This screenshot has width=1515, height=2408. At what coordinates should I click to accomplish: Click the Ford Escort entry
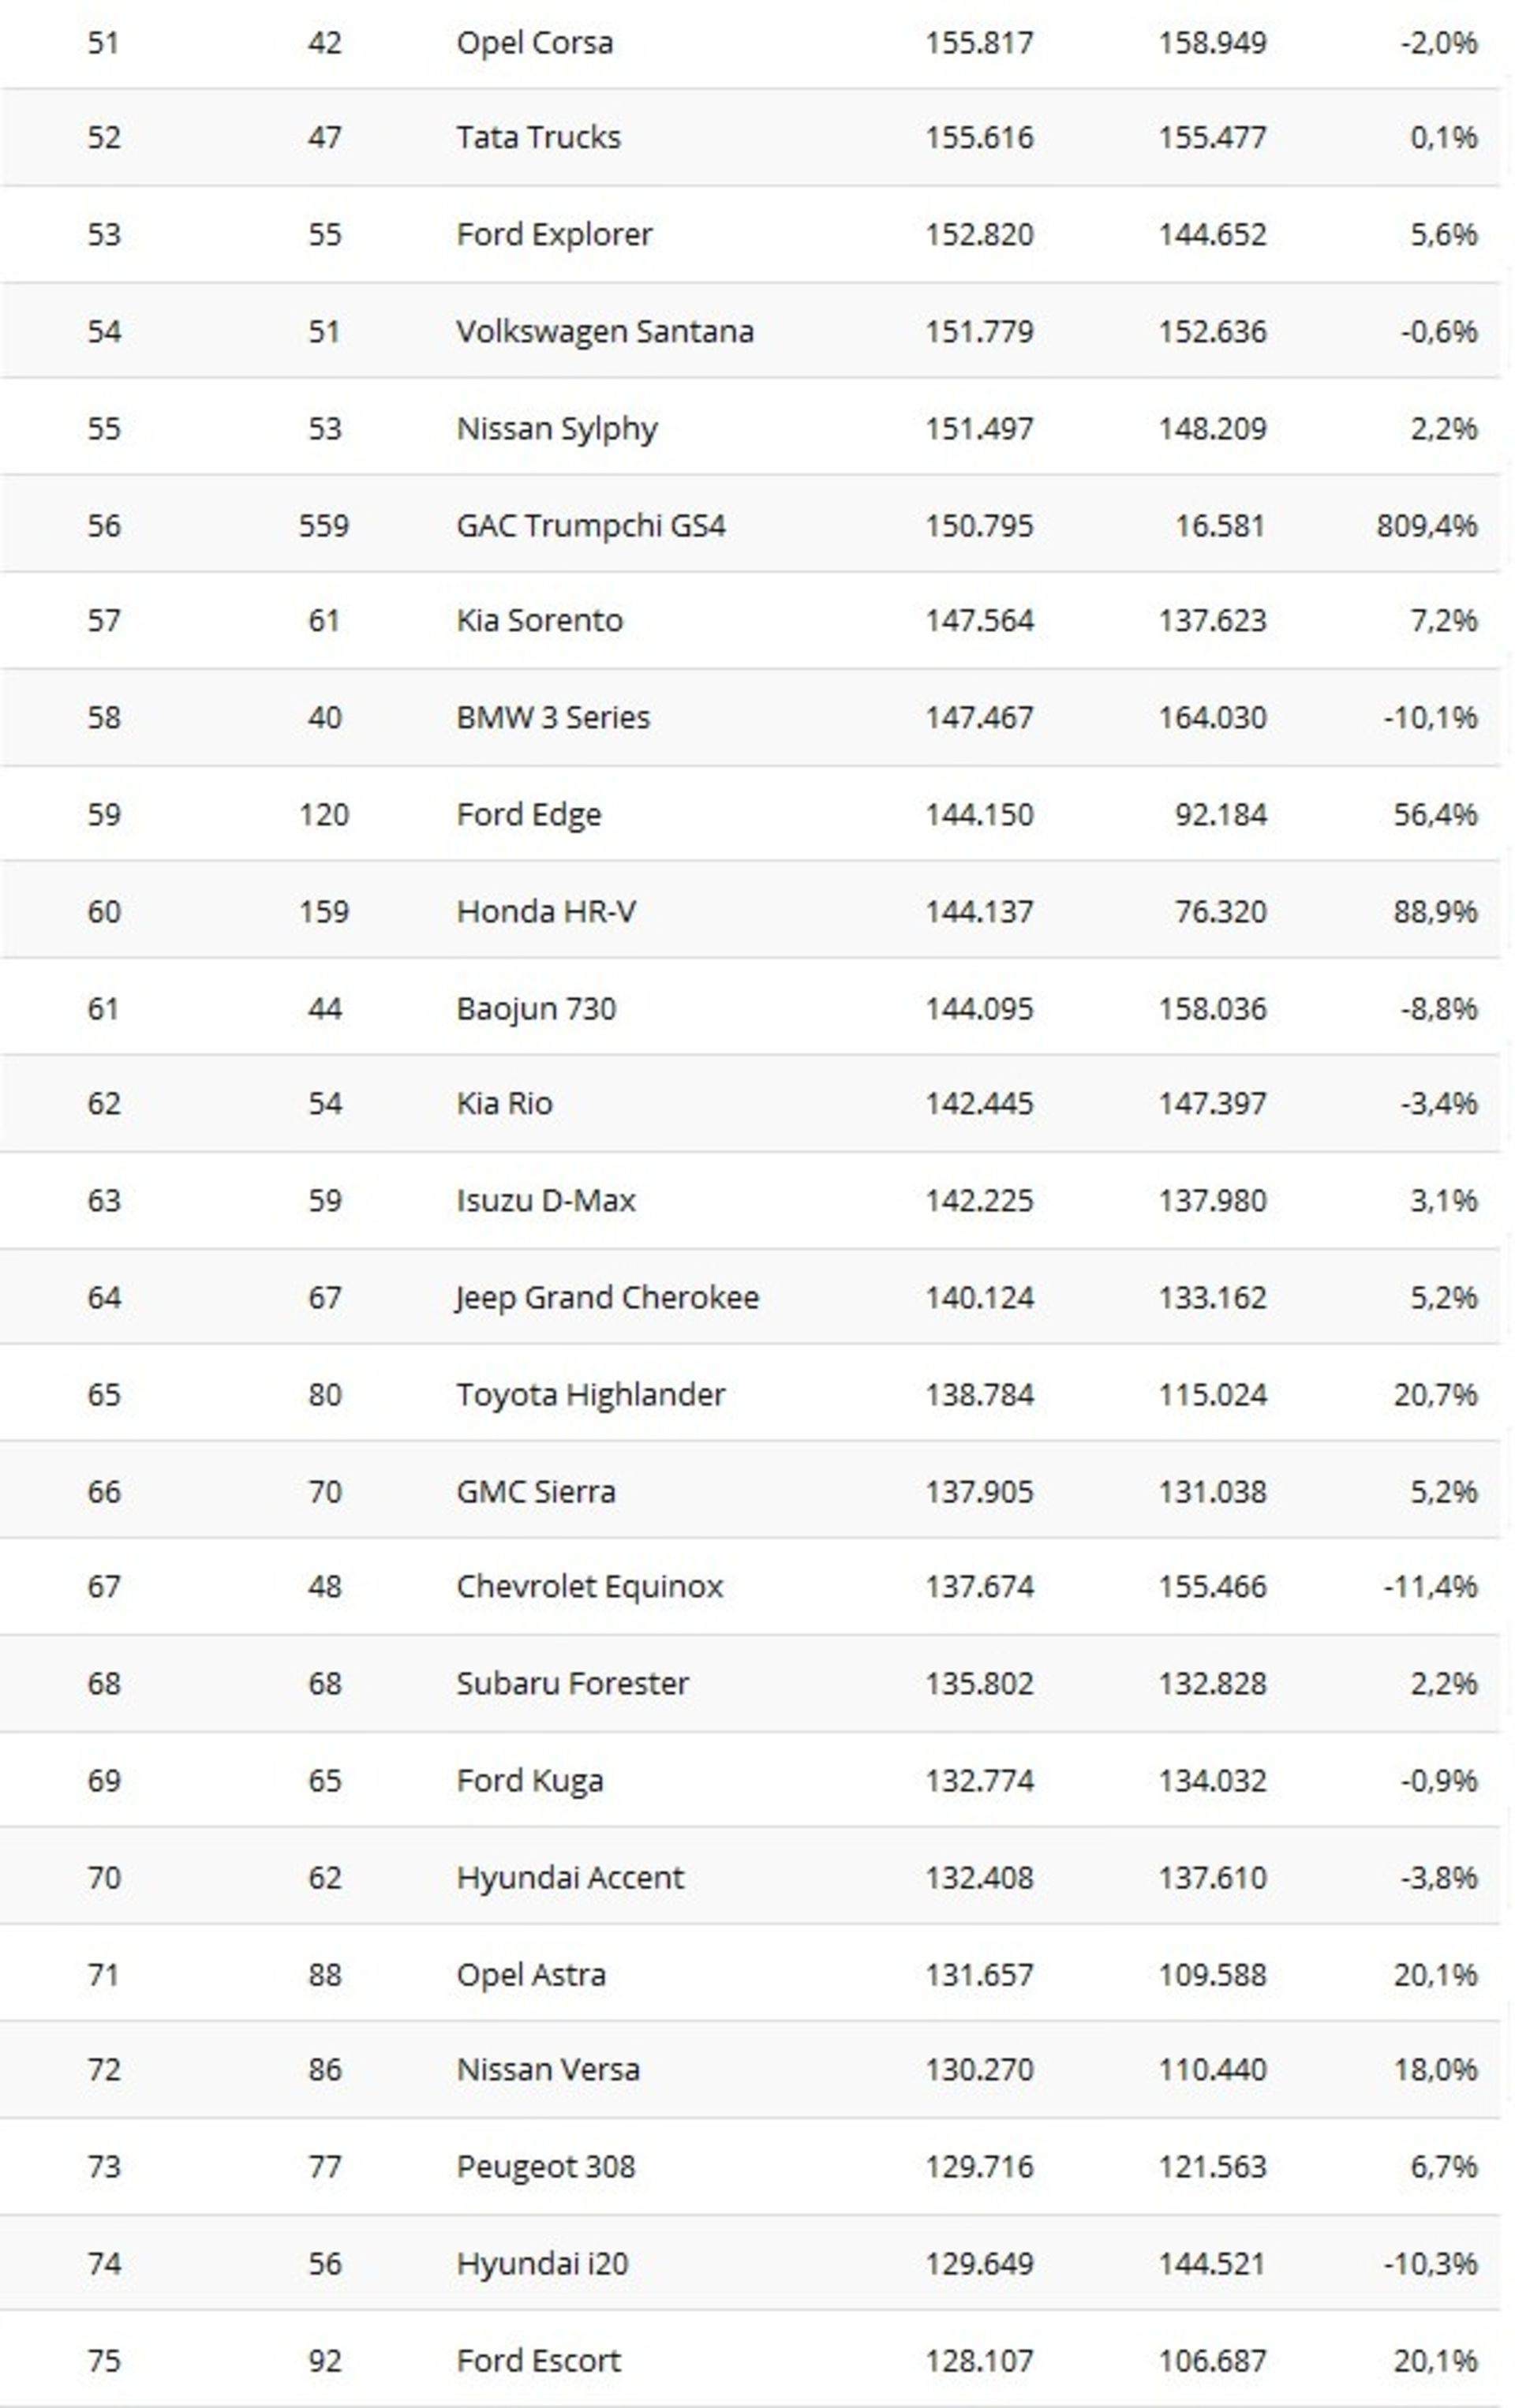(538, 2361)
